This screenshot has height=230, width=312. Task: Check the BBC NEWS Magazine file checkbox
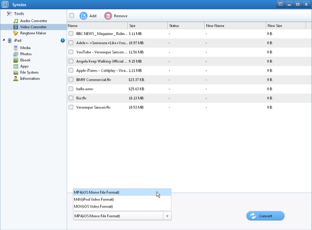(x=71, y=34)
